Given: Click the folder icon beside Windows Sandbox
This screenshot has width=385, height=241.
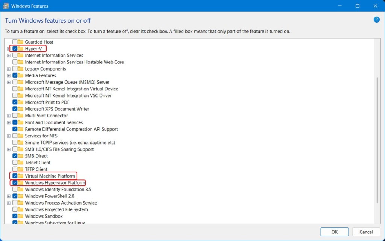Looking at the screenshot, I should pyautogui.click(x=20, y=216).
